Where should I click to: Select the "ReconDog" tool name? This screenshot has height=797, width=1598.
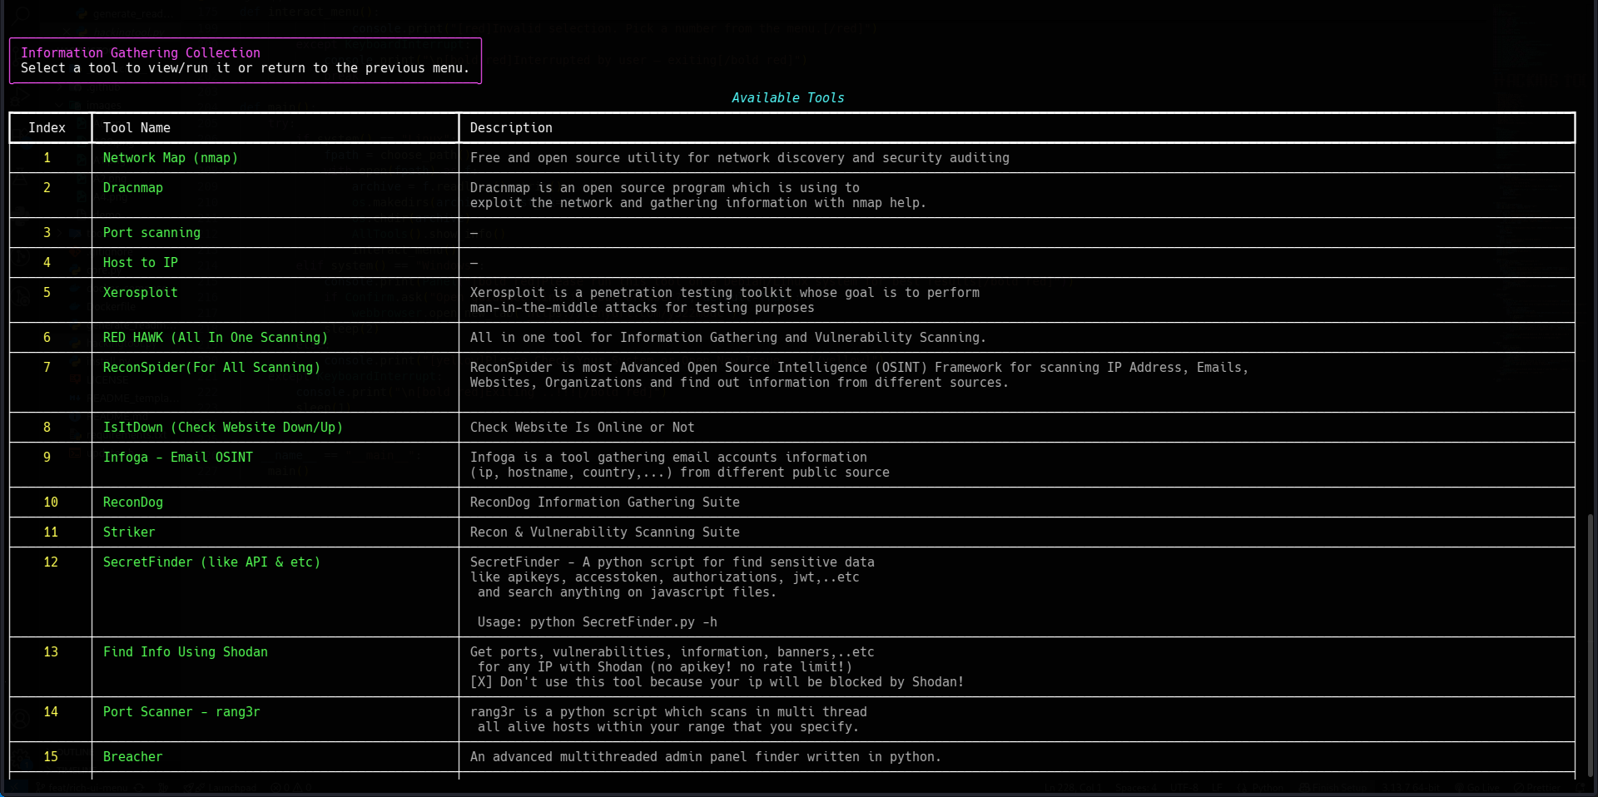click(133, 502)
